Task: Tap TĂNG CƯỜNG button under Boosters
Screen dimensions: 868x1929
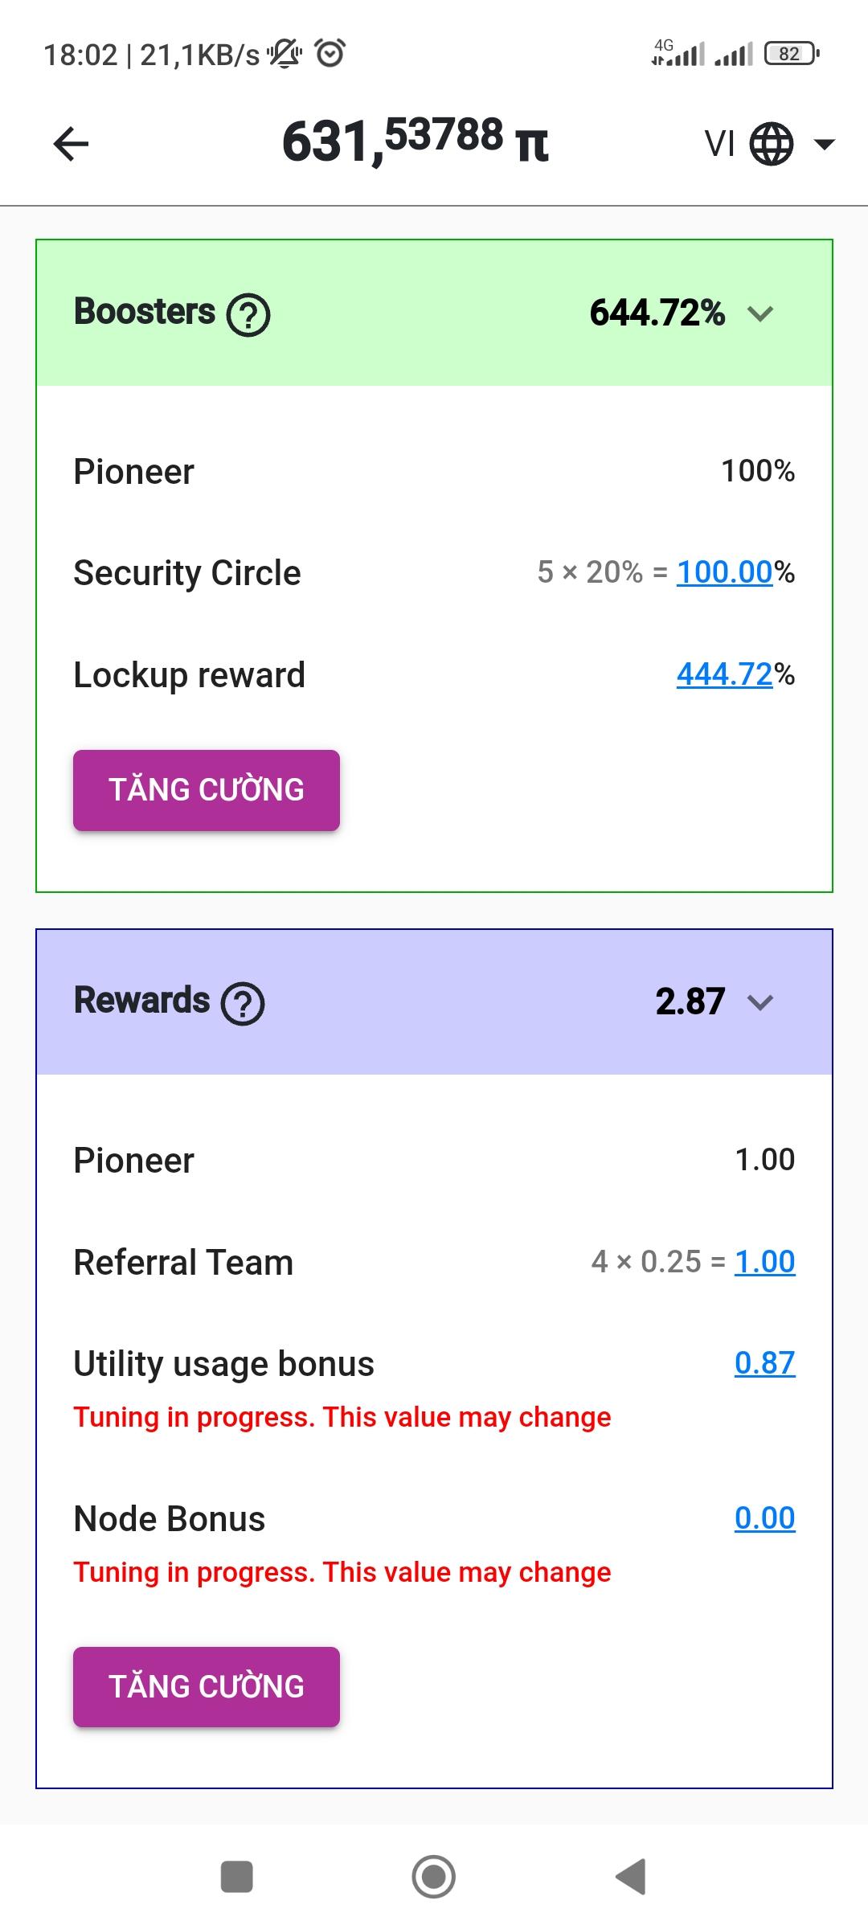Action: point(207,790)
